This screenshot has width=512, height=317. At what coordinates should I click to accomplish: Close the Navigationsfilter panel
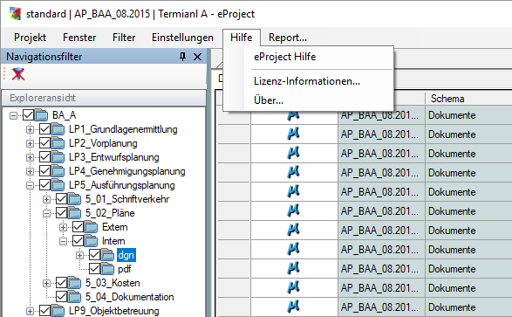(197, 57)
